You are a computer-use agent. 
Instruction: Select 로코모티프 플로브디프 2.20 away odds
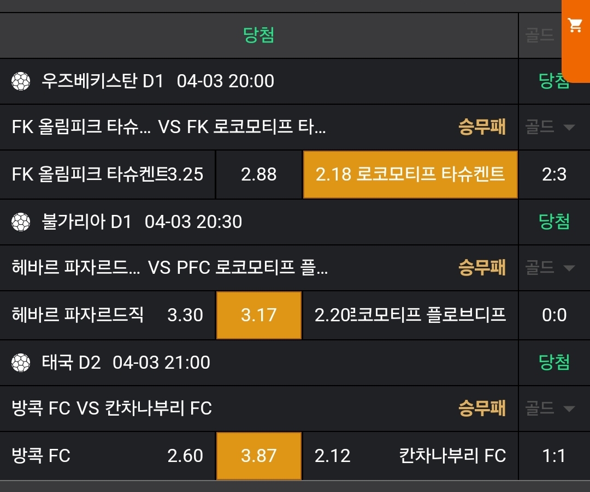coord(410,315)
